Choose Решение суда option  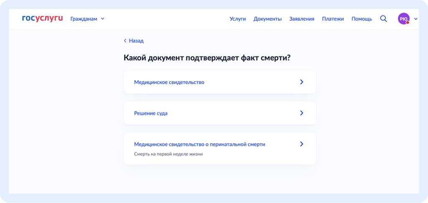[220, 113]
